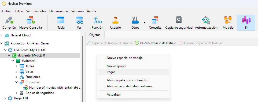Collapse the dvdrental database node
Image resolution: width=258 pixels, height=102 pixels.
tap(13, 61)
